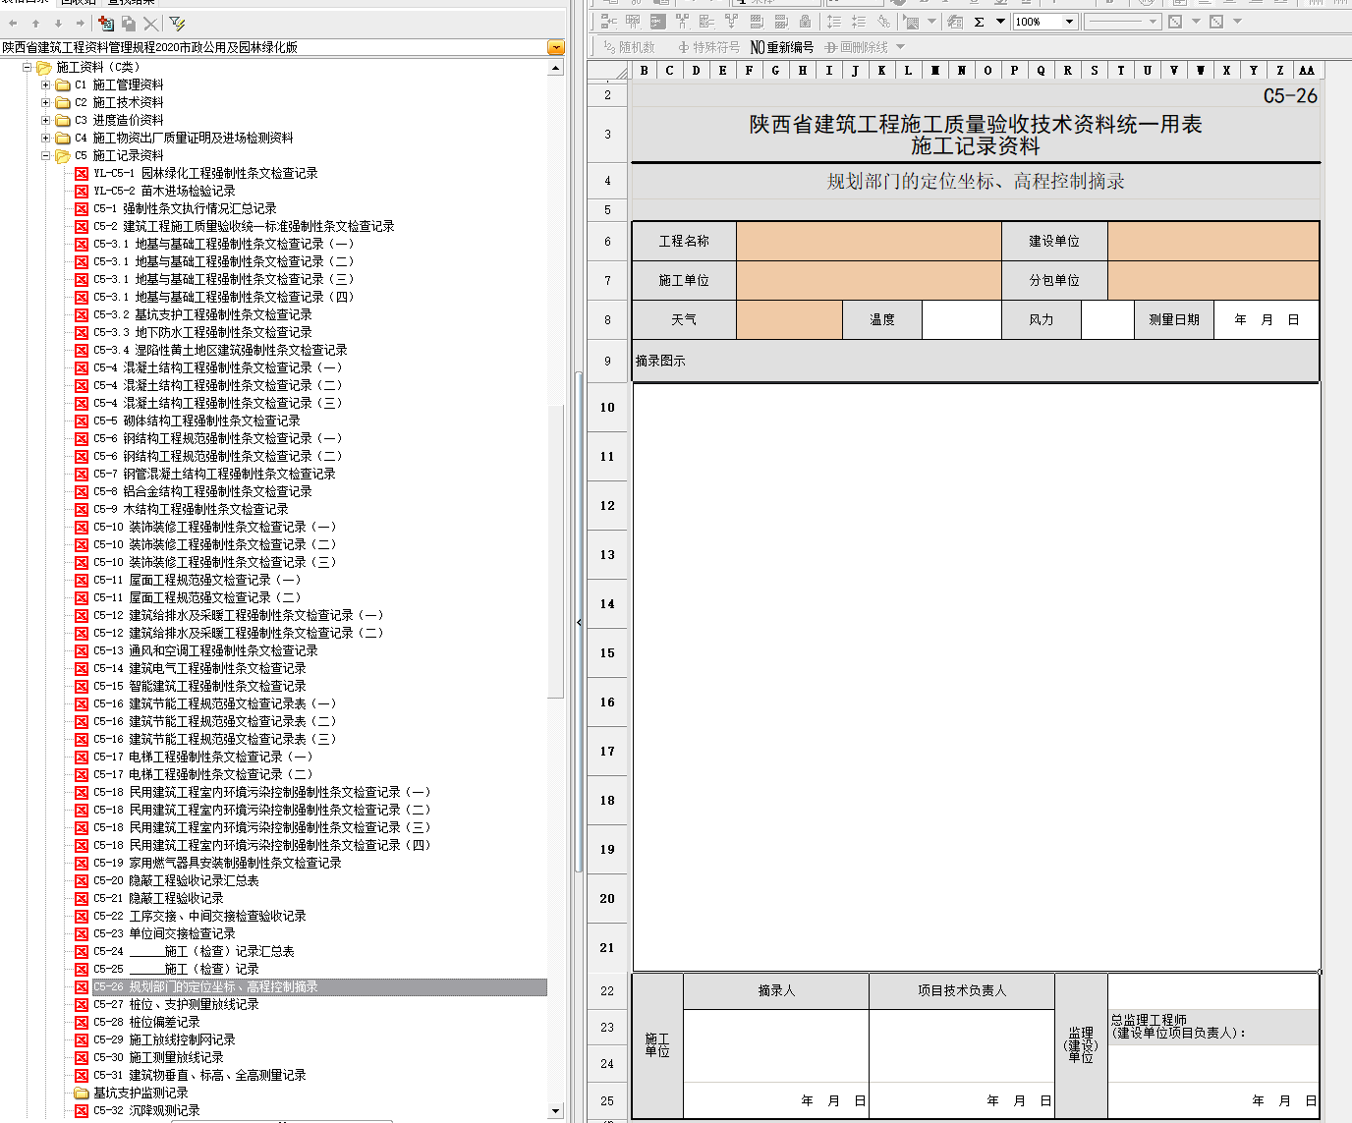Click the 项目技术负责人 header cell

click(962, 990)
